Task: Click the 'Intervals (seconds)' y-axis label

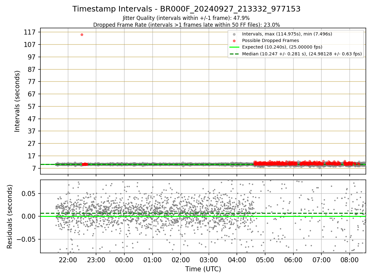Action: coord(17,101)
